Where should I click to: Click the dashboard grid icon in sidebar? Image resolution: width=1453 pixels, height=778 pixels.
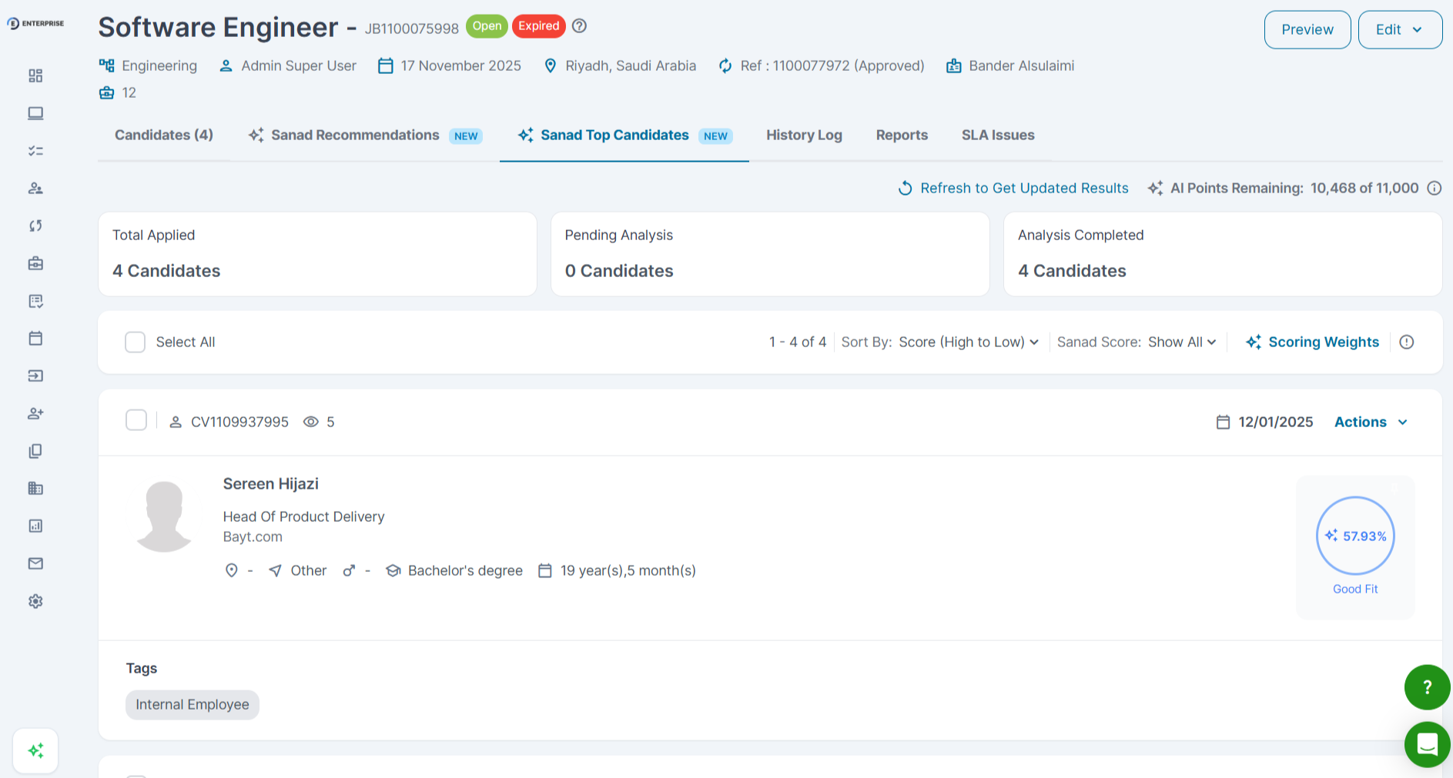(35, 75)
